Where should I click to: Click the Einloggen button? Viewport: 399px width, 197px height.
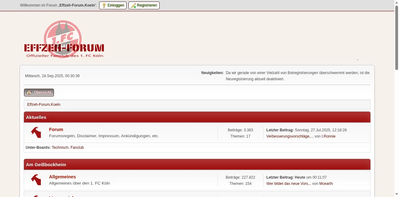113,5
